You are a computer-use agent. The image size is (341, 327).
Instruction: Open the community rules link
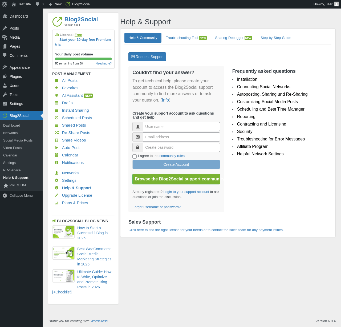[x=172, y=156]
